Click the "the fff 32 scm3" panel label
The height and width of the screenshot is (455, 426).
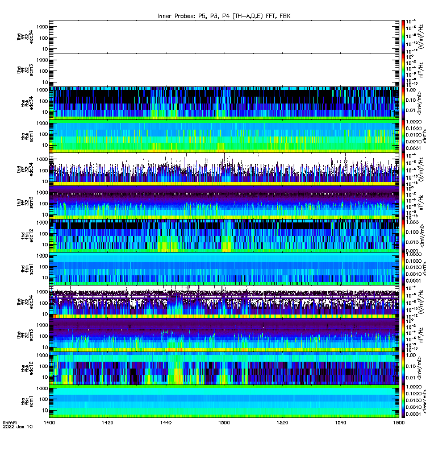click(x=25, y=335)
